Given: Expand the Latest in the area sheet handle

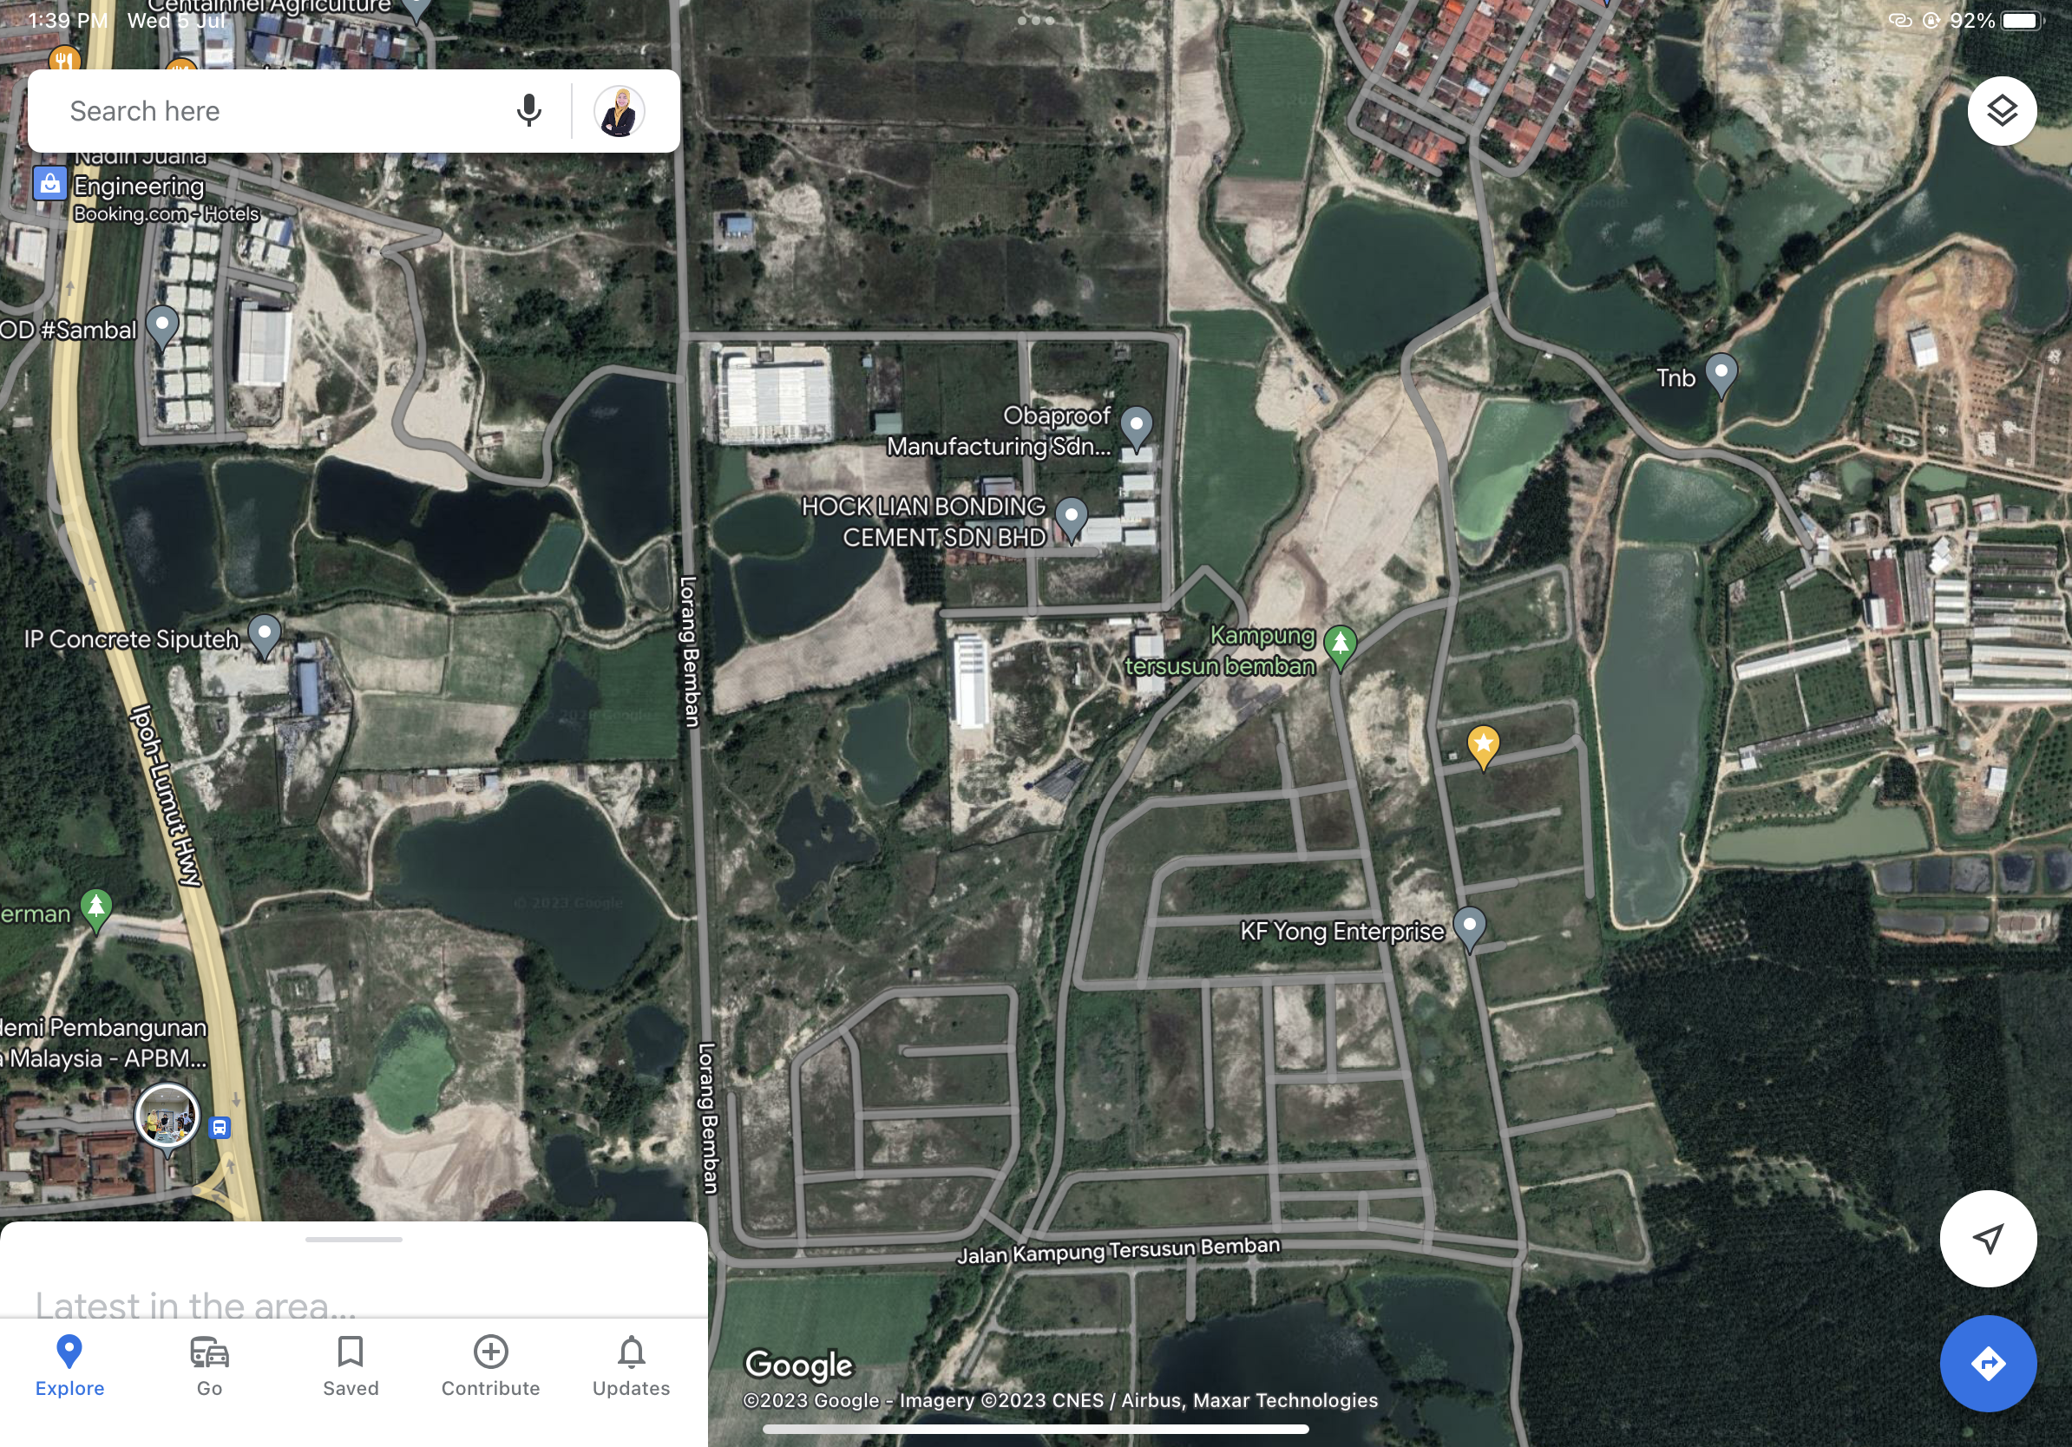Looking at the screenshot, I should 354,1240.
